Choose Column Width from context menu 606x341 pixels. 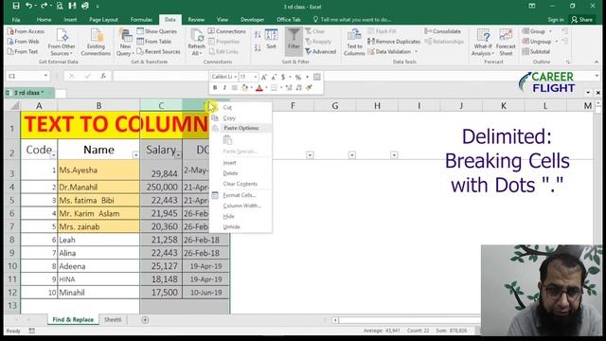tap(242, 206)
